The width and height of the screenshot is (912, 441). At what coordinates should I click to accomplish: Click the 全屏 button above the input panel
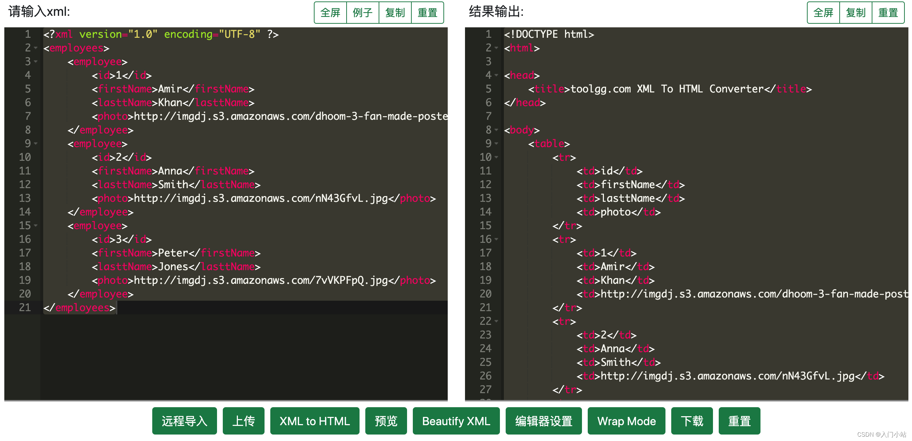pos(330,12)
